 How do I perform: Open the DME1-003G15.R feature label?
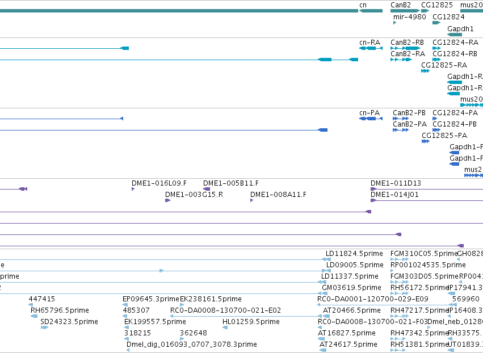pyautogui.click(x=194, y=195)
